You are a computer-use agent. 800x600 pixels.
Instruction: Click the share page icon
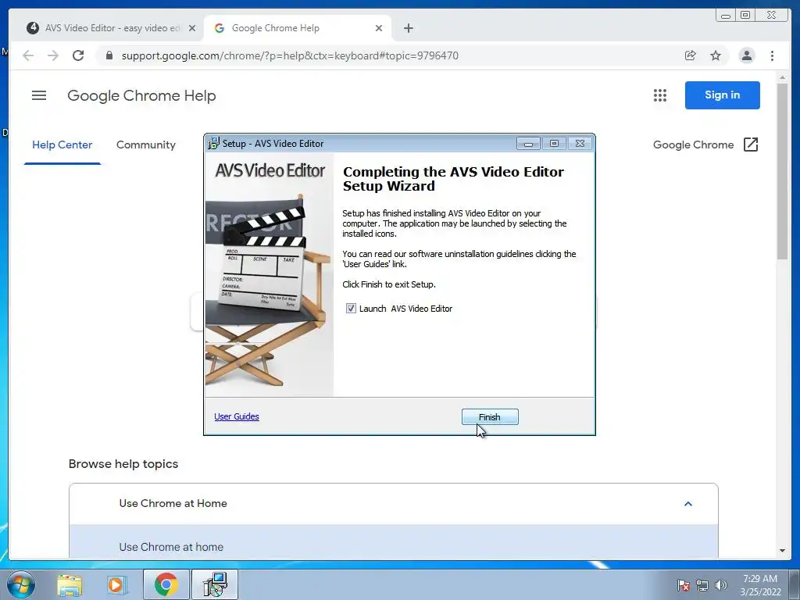pyautogui.click(x=691, y=55)
